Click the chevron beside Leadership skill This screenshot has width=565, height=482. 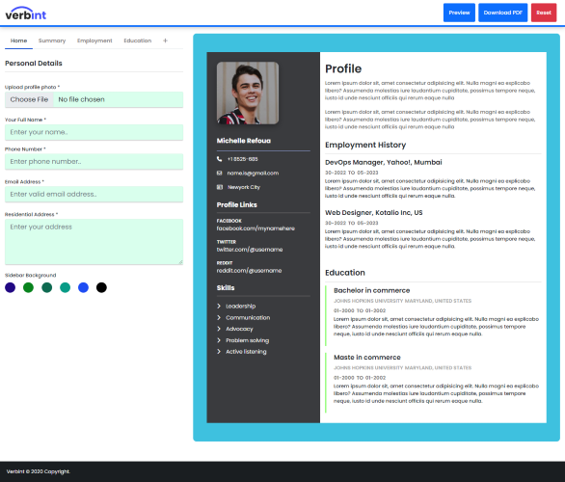click(x=219, y=306)
